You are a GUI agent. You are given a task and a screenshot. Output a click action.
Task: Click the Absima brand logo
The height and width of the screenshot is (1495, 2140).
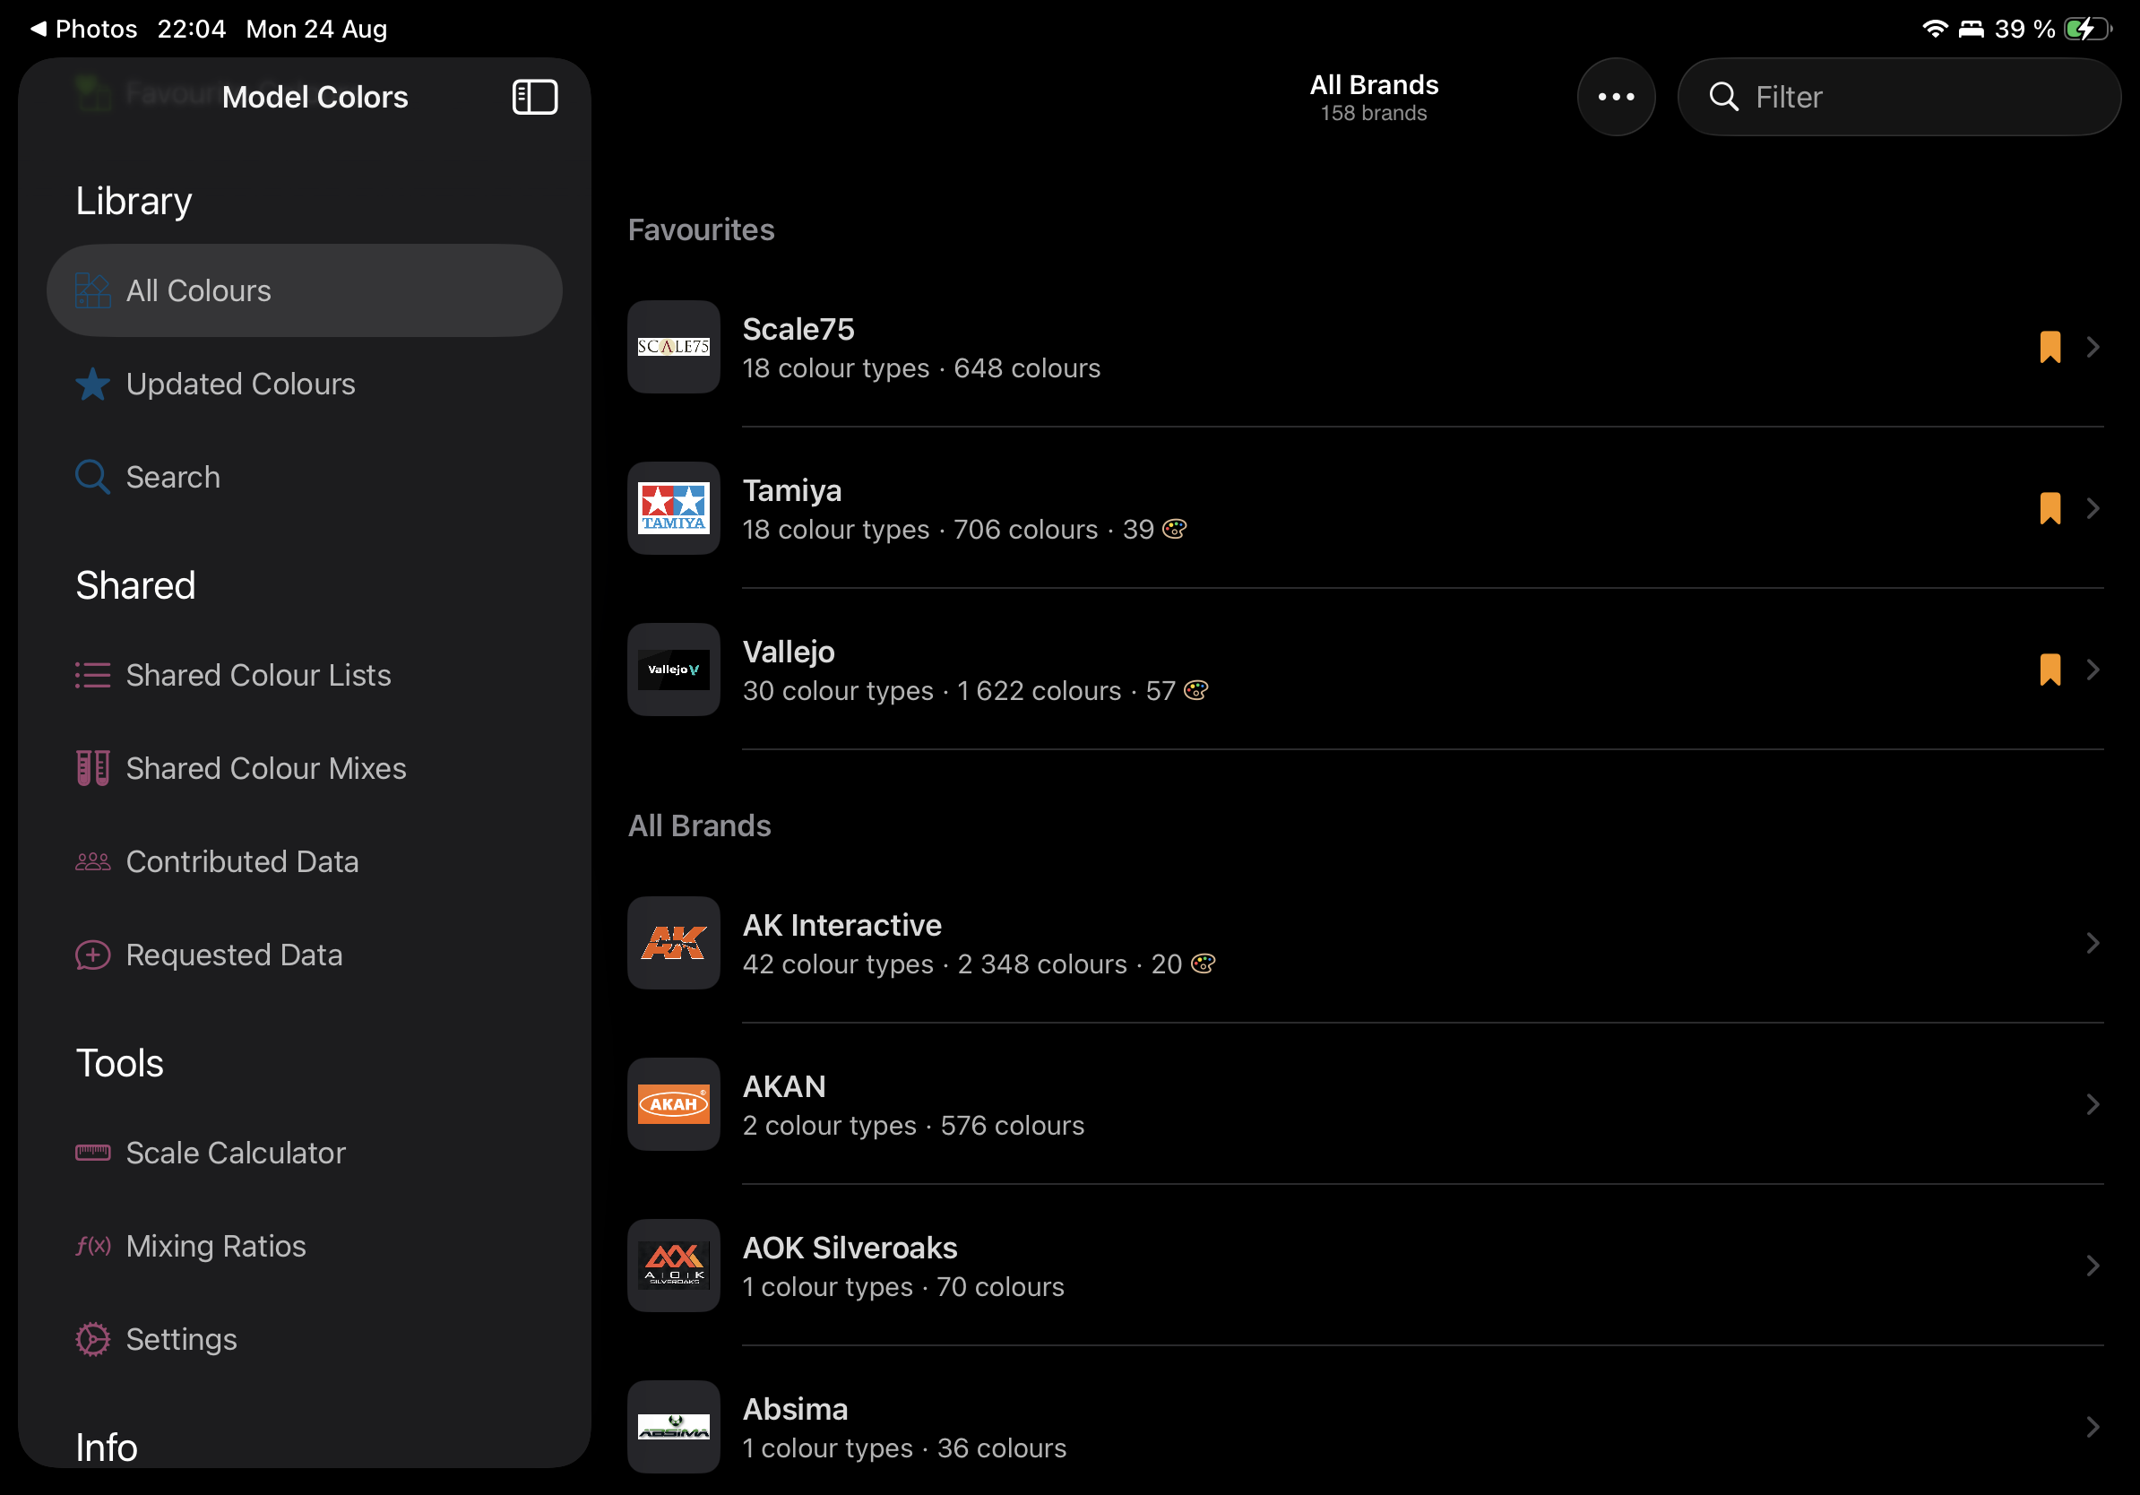click(674, 1427)
